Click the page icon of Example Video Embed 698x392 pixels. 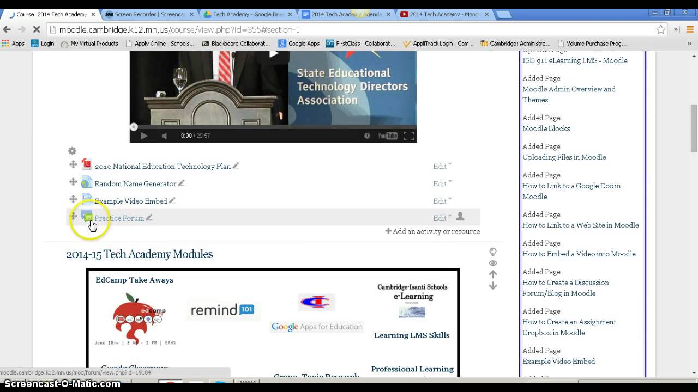click(86, 199)
